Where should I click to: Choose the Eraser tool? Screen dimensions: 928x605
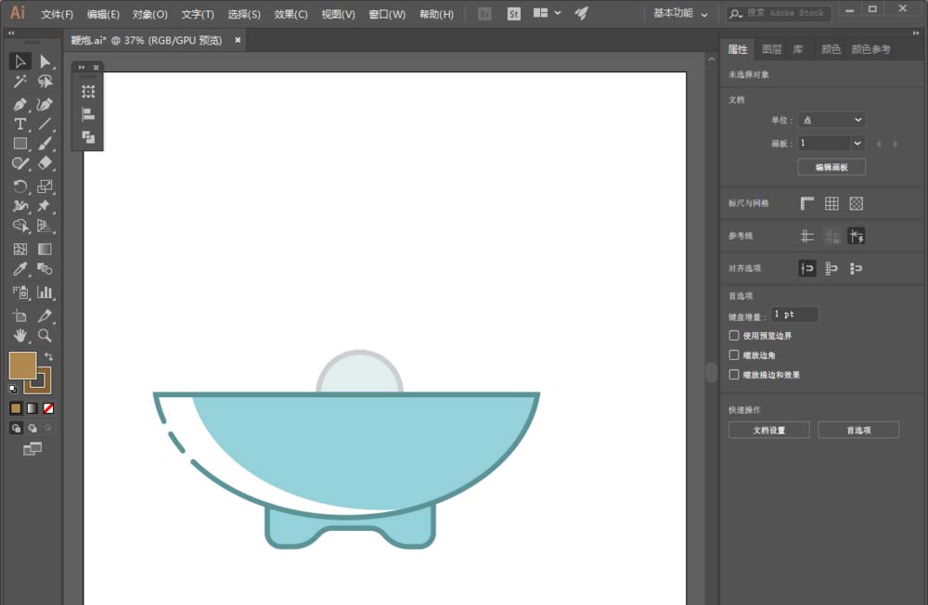45,163
